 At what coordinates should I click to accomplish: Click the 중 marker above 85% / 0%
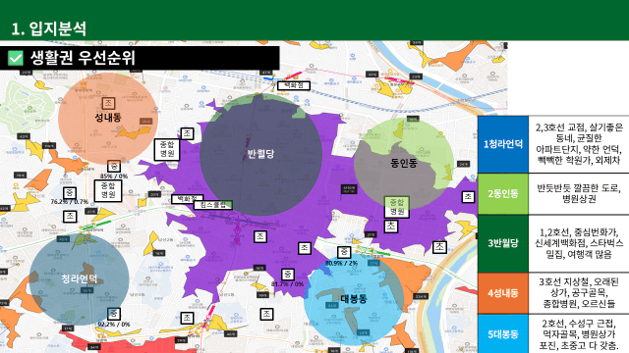point(114,166)
